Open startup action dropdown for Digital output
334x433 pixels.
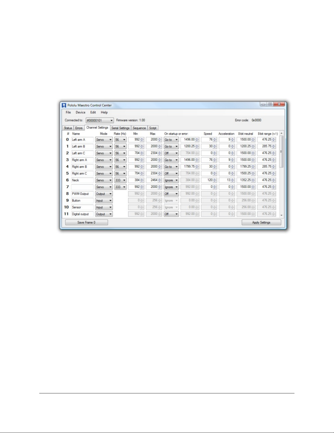pyautogui.click(x=171, y=214)
